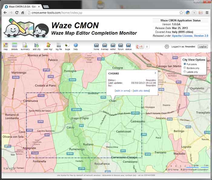Open the Chrome menu icon

pos(207,13)
